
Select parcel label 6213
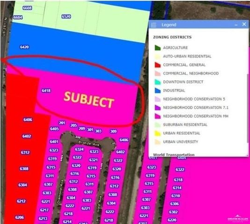43,218
